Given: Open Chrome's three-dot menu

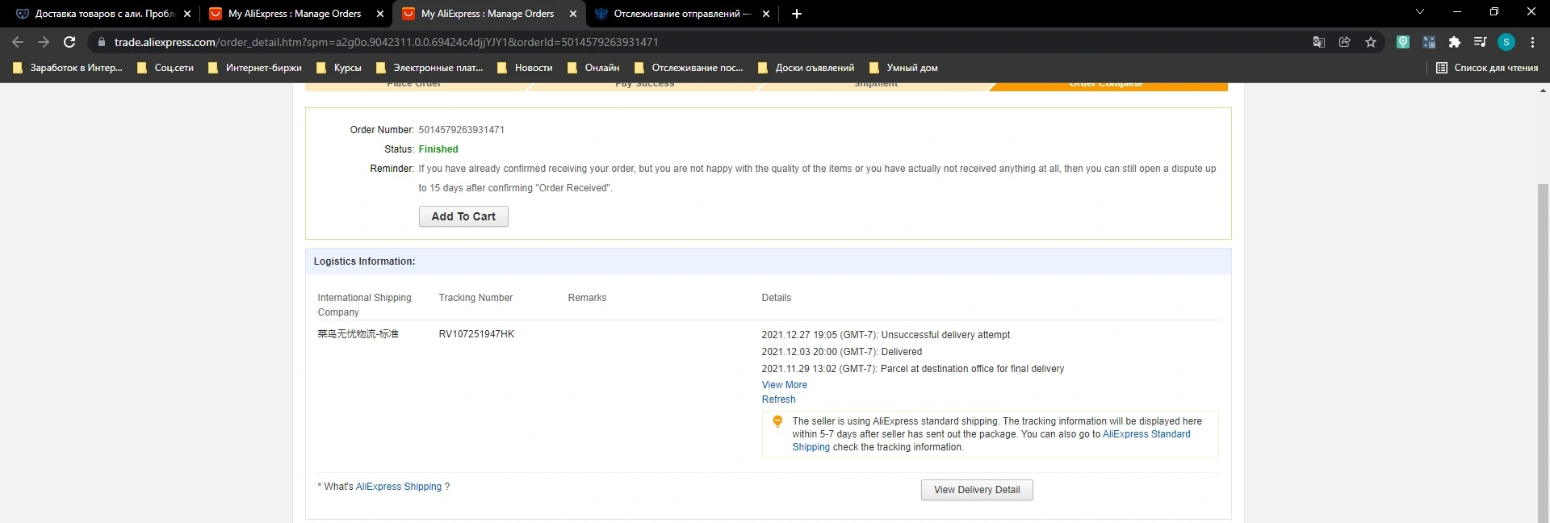Looking at the screenshot, I should 1532,42.
